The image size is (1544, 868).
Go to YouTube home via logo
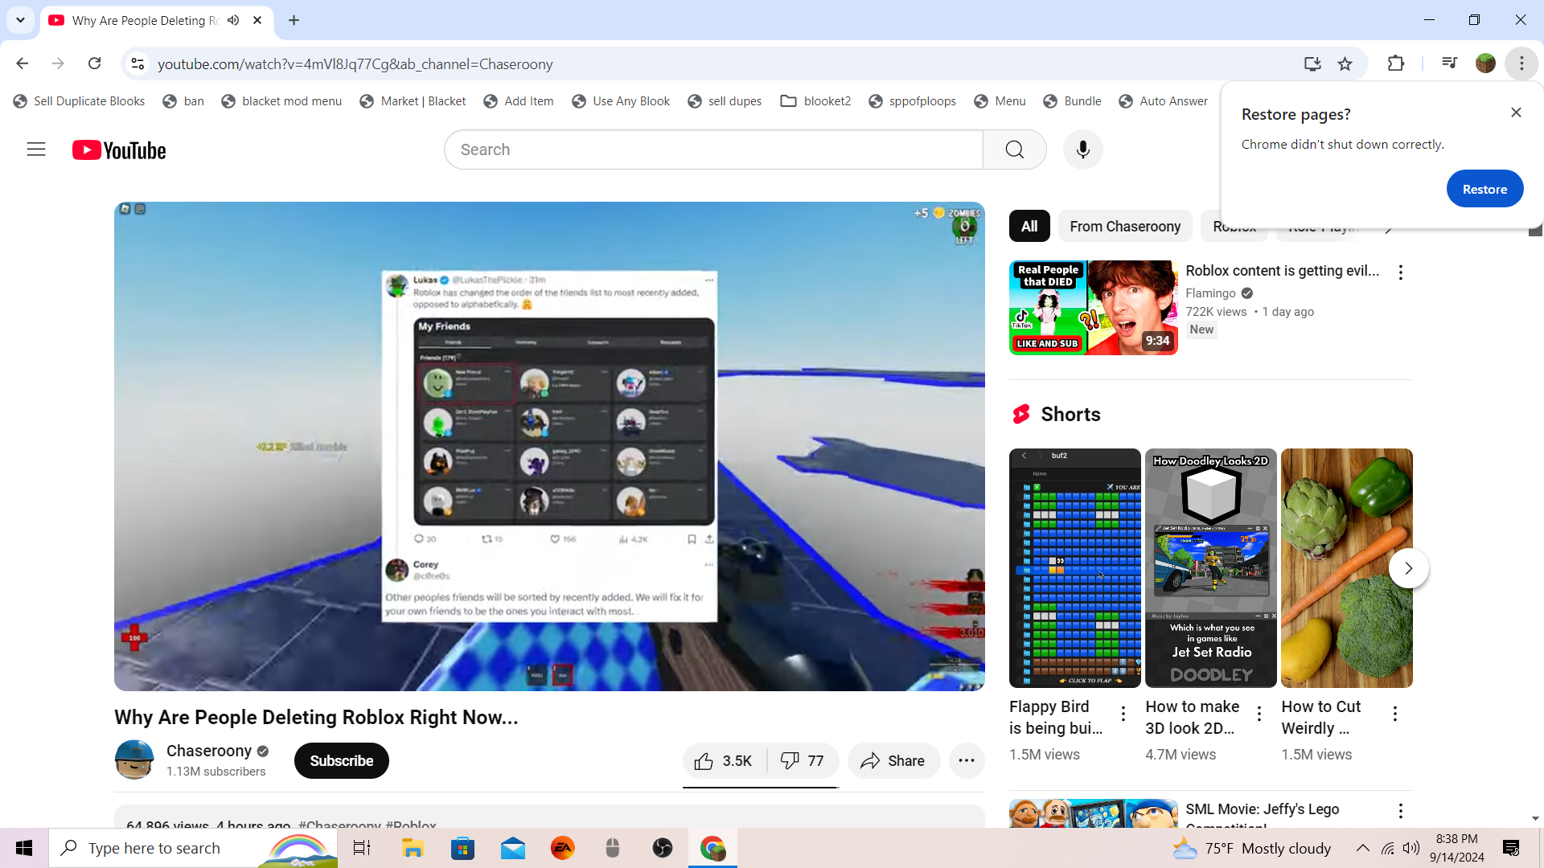119,150
